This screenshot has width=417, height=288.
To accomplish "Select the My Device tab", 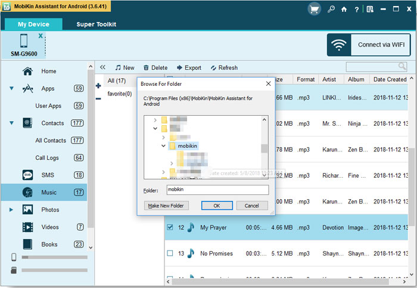I will click(33, 24).
